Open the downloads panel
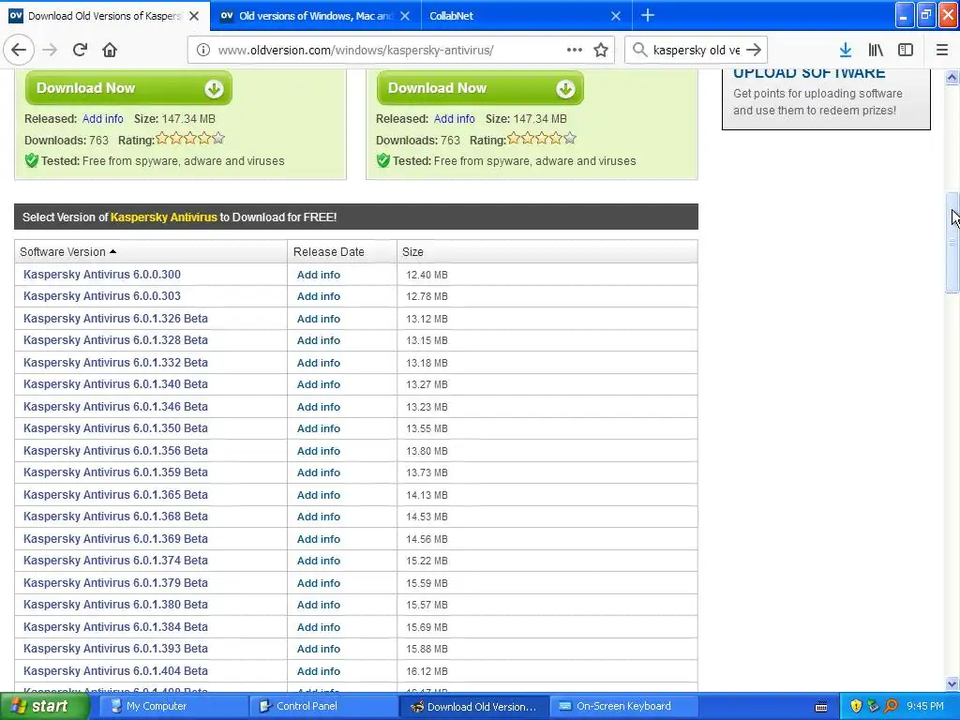 (846, 50)
